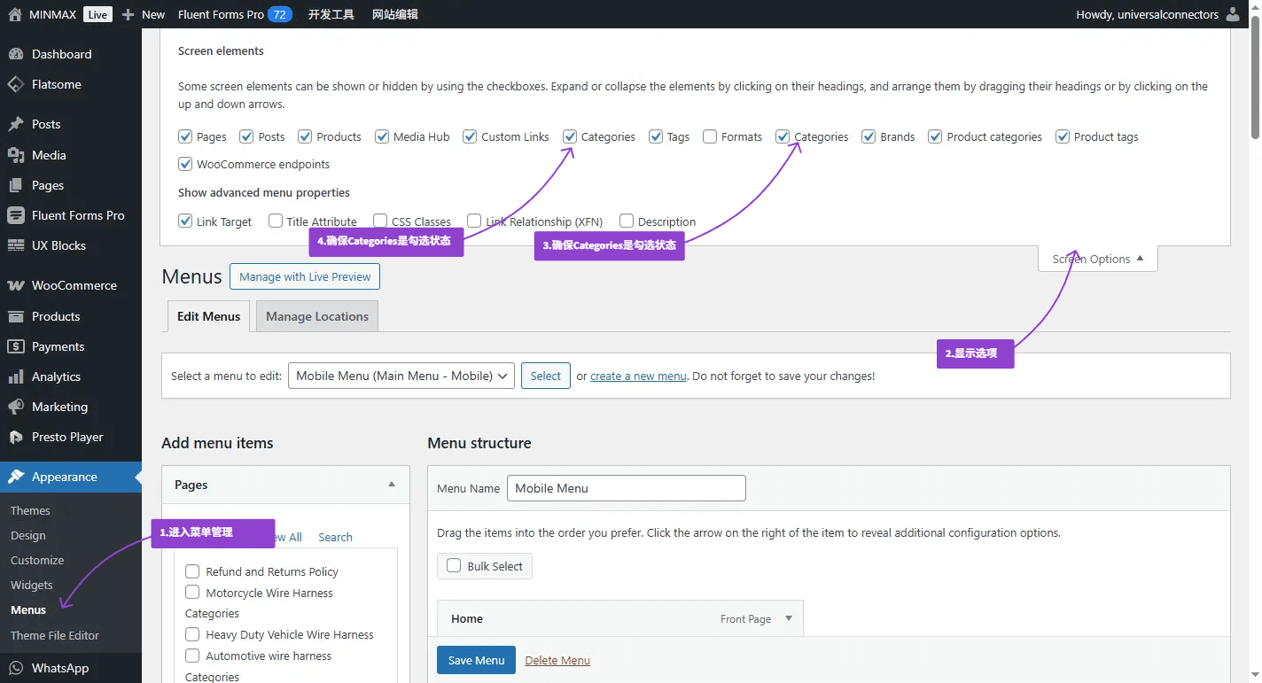Enable the Formats screen element checkbox
This screenshot has width=1262, height=683.
[x=710, y=136]
